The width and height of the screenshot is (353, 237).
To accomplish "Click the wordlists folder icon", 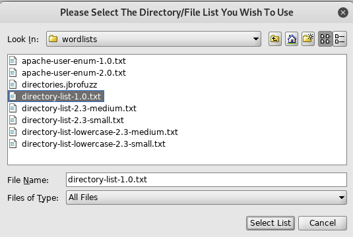I will 53,39.
